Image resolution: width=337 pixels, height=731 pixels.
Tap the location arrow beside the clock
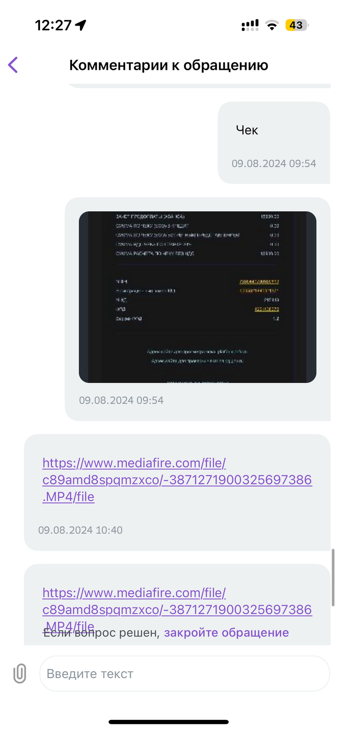[81, 25]
